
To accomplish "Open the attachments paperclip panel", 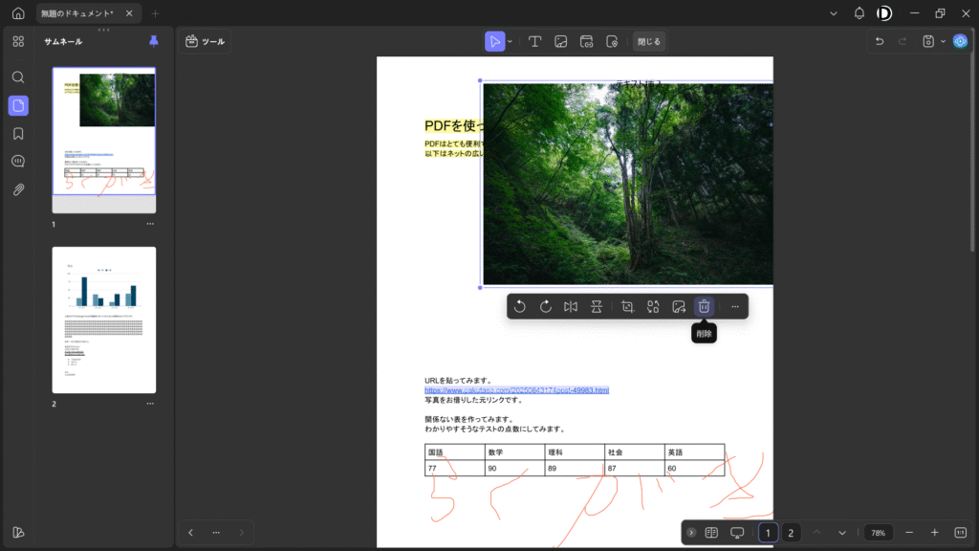I will coord(18,189).
